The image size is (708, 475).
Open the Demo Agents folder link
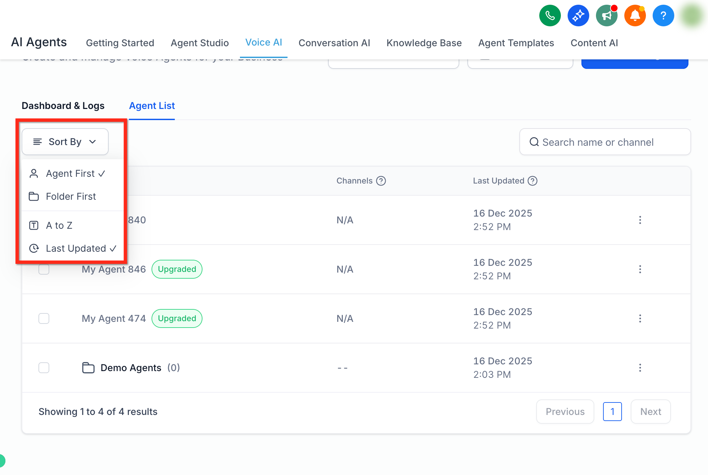(131, 368)
